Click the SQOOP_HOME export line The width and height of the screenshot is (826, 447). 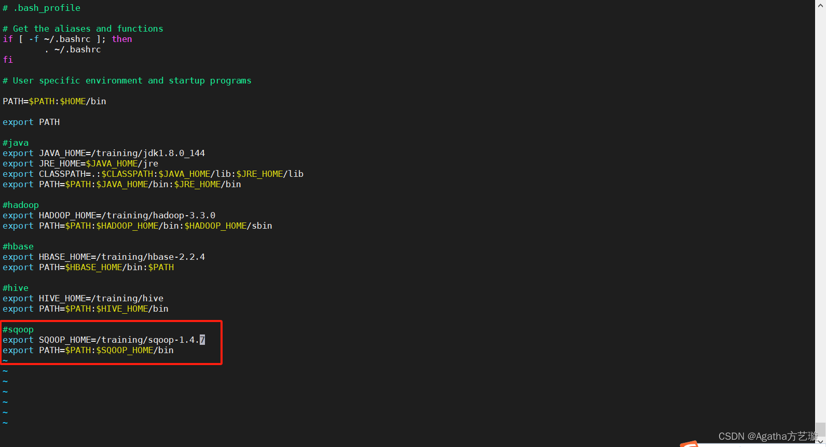click(104, 340)
